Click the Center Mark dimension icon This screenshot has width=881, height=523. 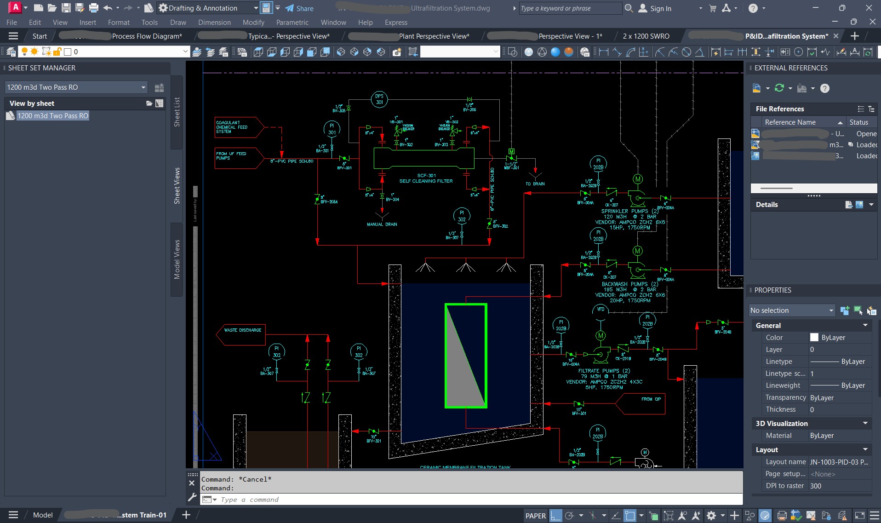pyautogui.click(x=799, y=52)
